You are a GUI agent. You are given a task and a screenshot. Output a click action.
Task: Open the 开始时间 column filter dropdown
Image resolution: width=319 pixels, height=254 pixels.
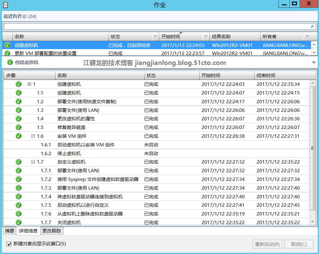(206, 36)
